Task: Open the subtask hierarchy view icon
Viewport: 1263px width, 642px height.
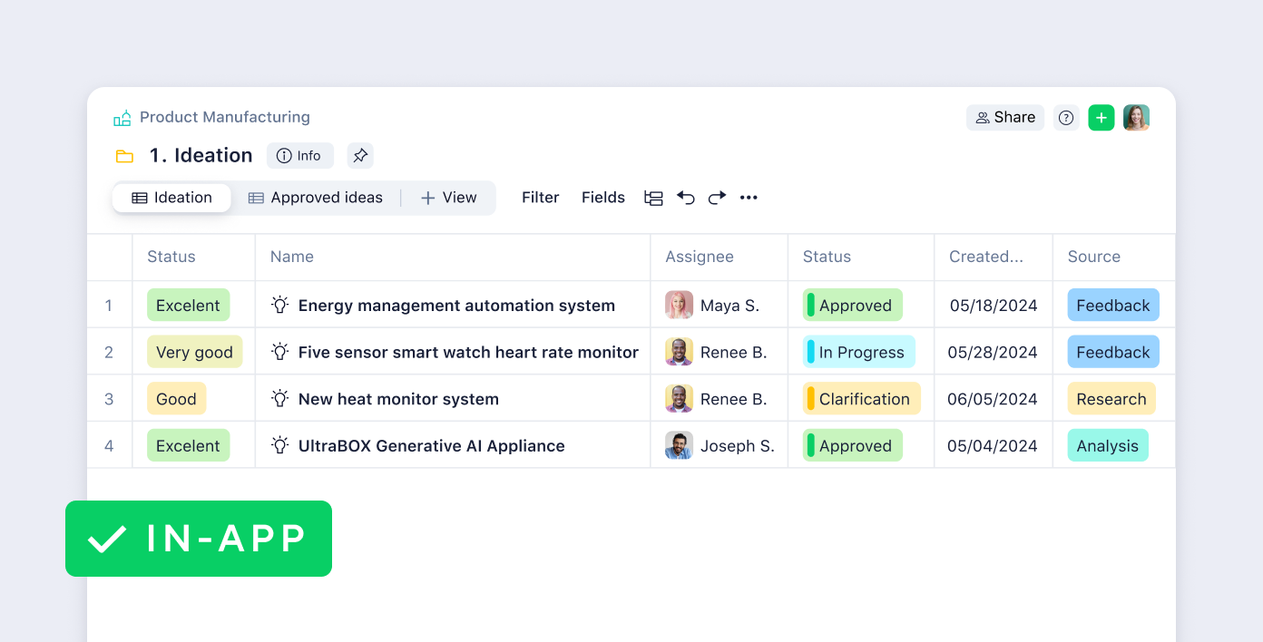Action: click(653, 198)
